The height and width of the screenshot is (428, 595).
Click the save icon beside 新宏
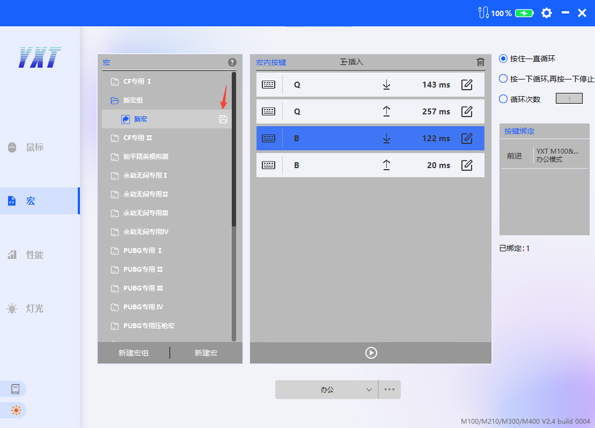(x=223, y=119)
